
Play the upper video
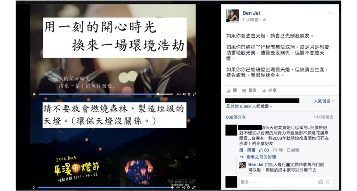pyautogui.click(x=34, y=94)
